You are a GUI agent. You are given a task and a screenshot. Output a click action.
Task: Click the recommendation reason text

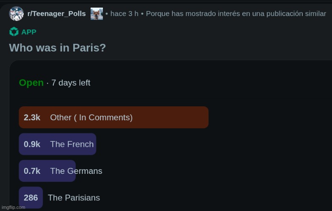236,14
